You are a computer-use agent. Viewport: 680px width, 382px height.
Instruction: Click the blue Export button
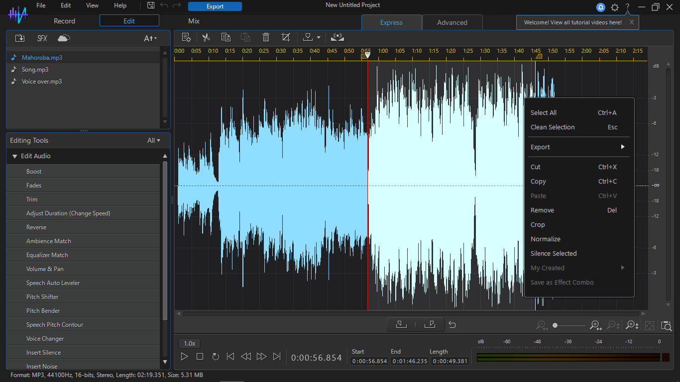click(215, 6)
